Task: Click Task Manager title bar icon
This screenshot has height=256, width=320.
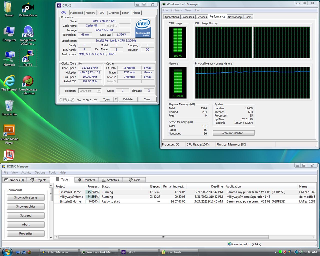Action: pos(163,4)
